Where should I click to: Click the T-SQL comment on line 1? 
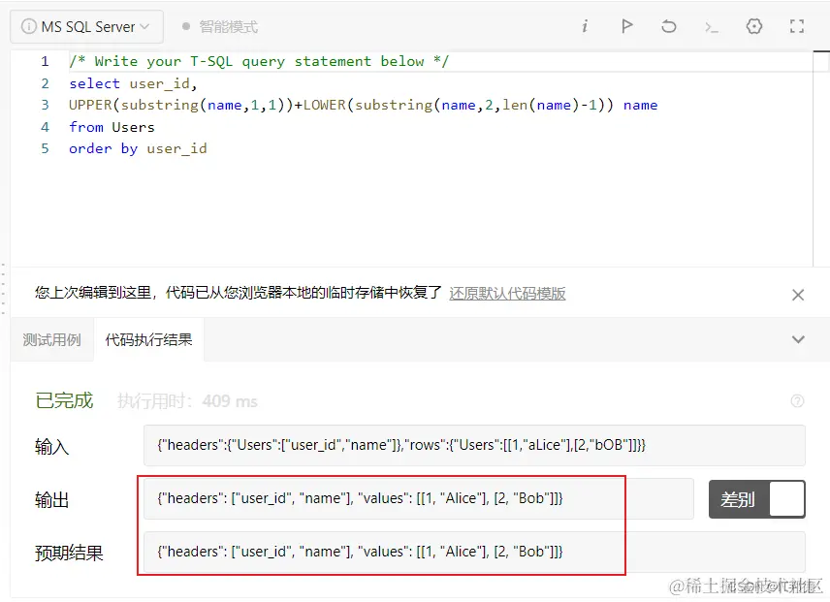259,61
